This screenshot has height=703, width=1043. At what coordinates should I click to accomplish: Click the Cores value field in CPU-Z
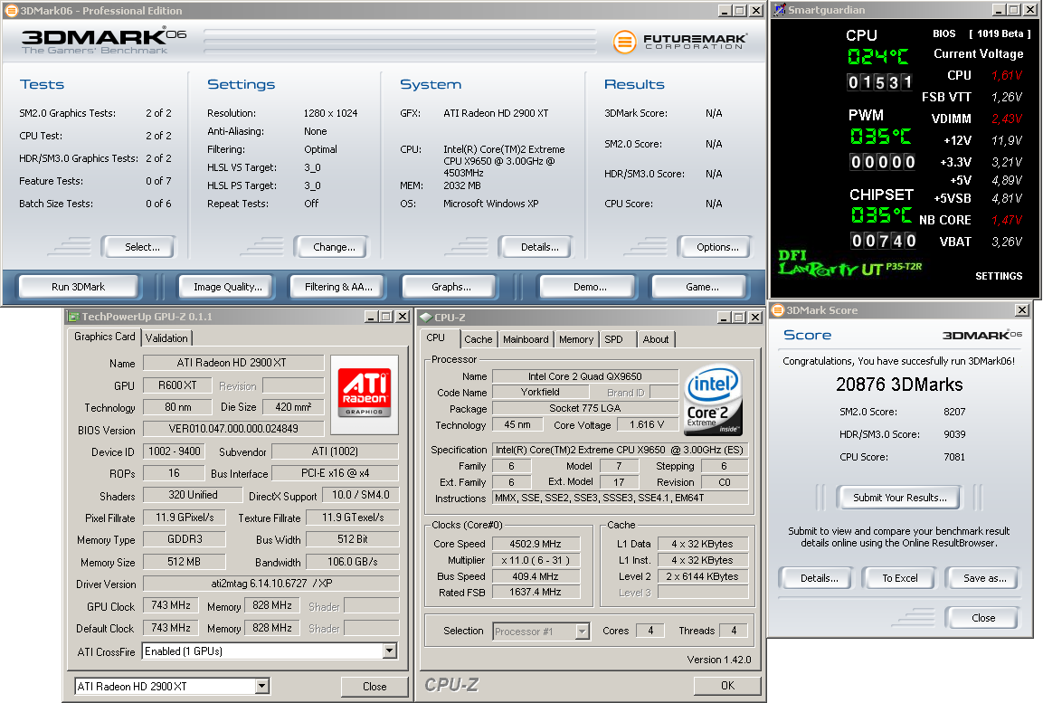(x=650, y=631)
